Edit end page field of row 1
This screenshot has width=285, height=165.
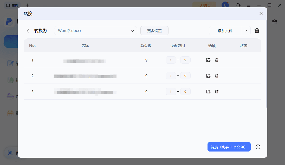coord(185,60)
